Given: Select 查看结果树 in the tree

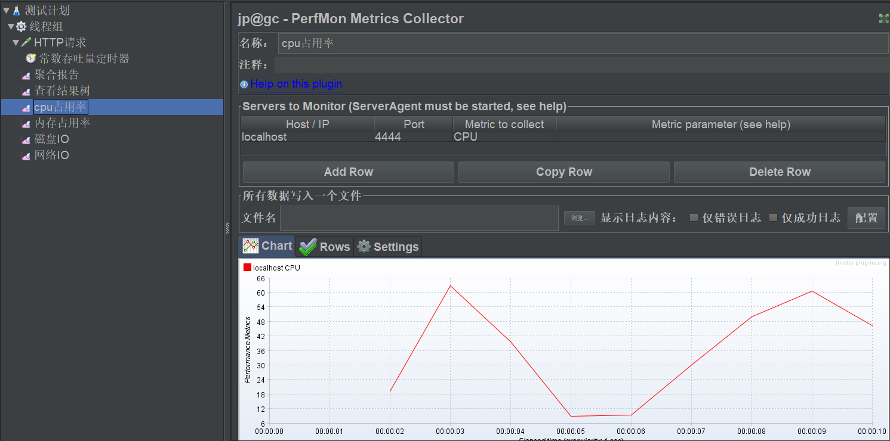Looking at the screenshot, I should click(63, 91).
